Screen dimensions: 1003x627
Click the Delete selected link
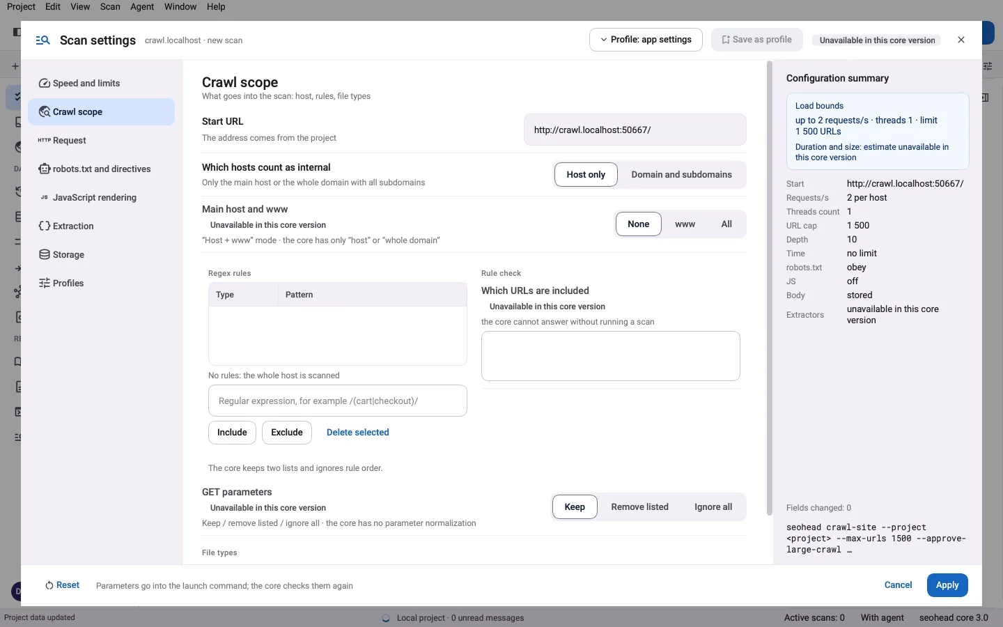[358, 433]
